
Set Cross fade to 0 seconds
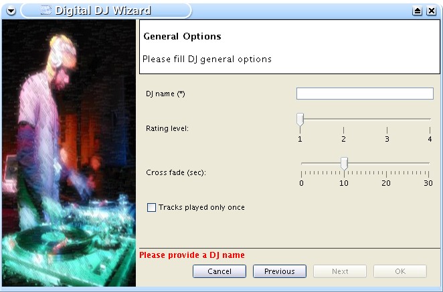(x=301, y=164)
